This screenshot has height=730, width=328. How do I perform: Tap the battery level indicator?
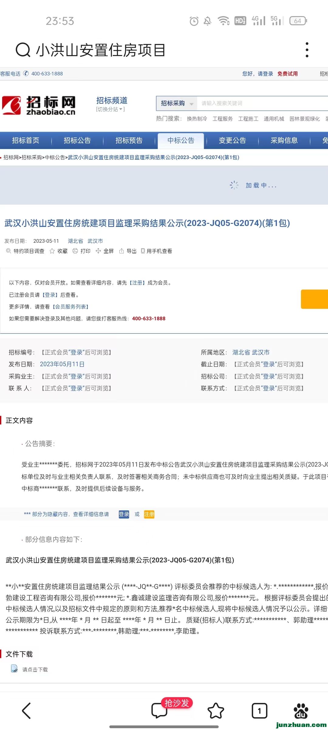(x=298, y=21)
